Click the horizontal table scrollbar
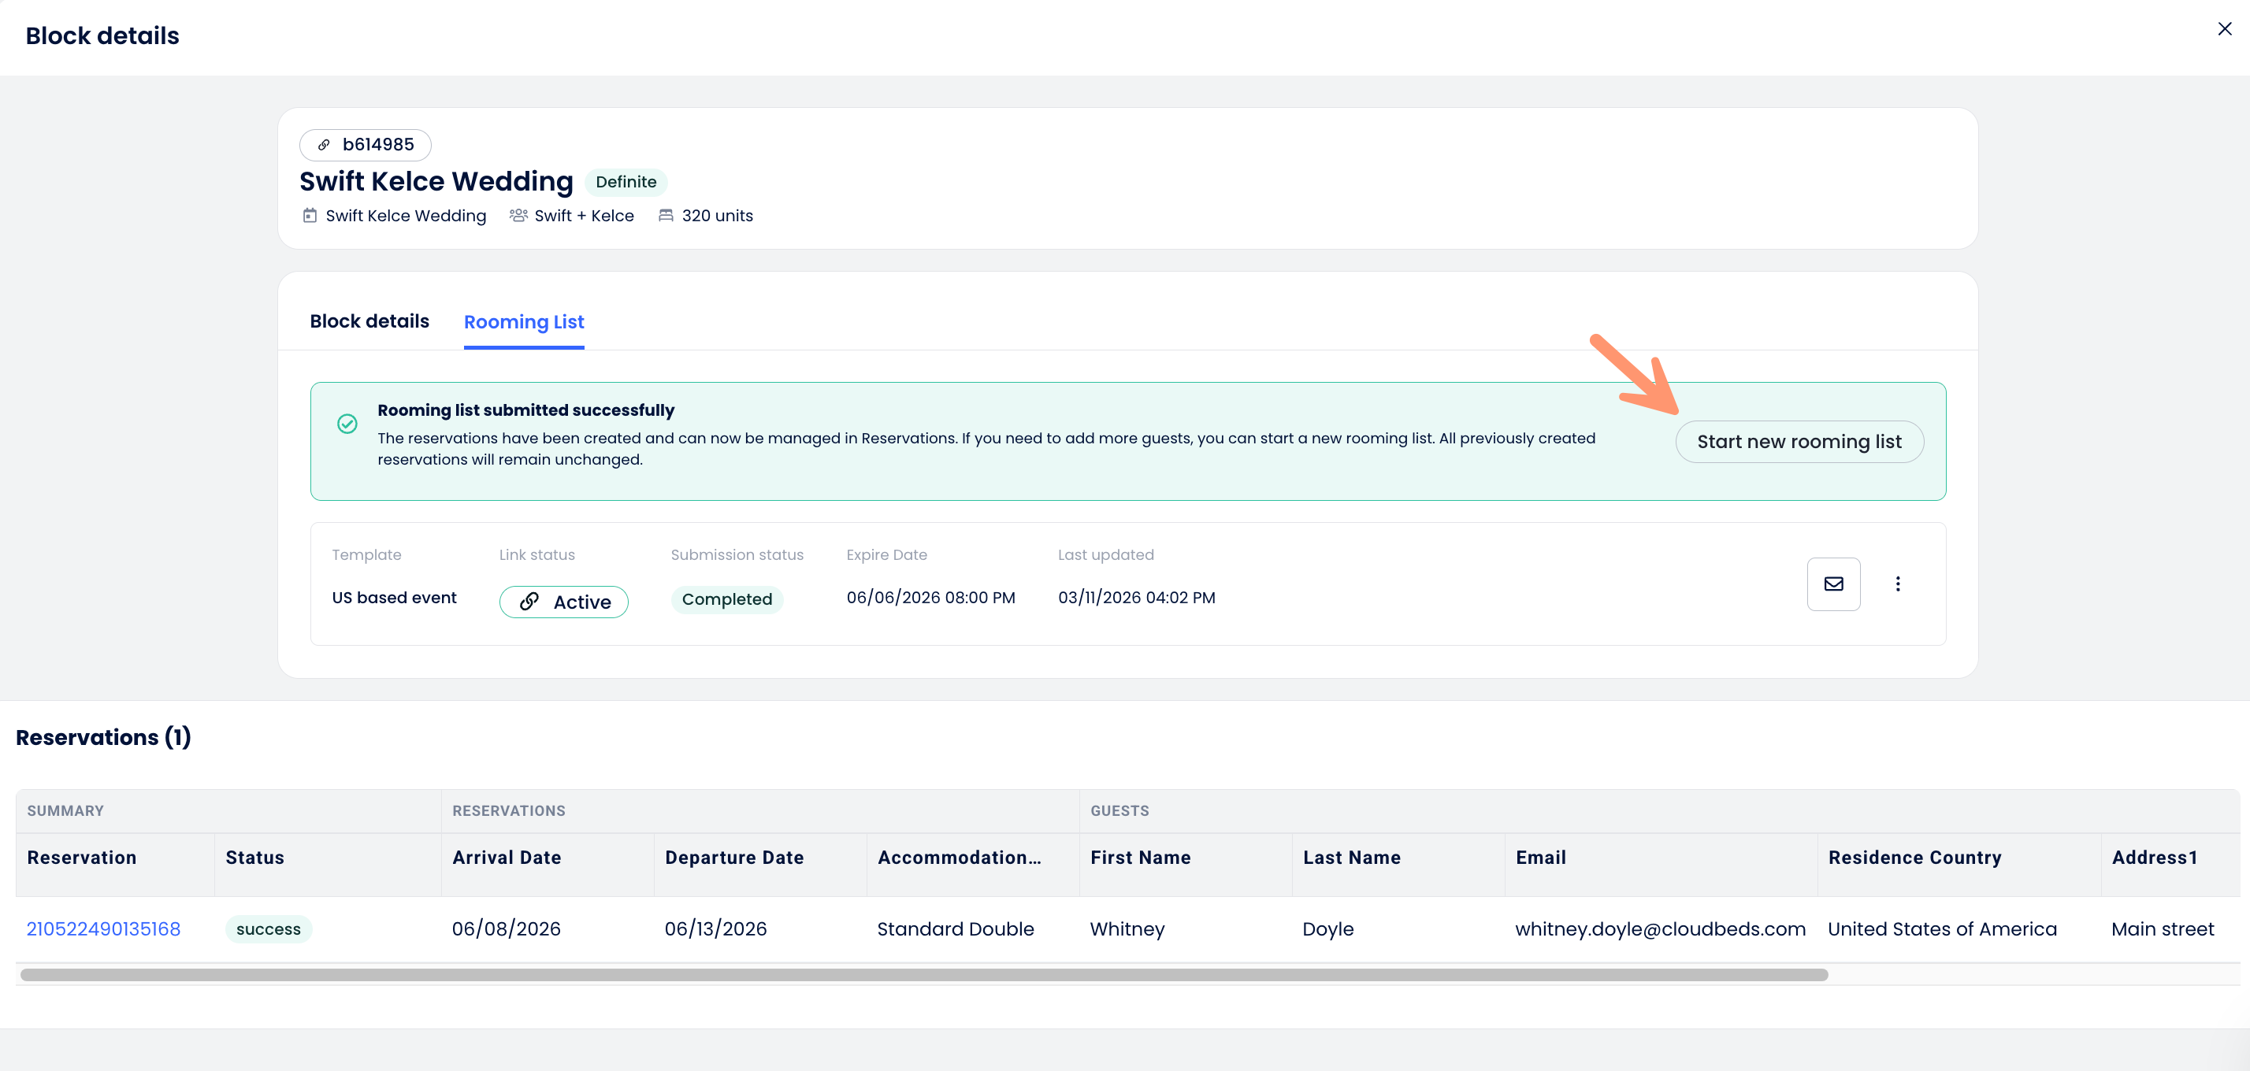The image size is (2250, 1071). coord(923,975)
